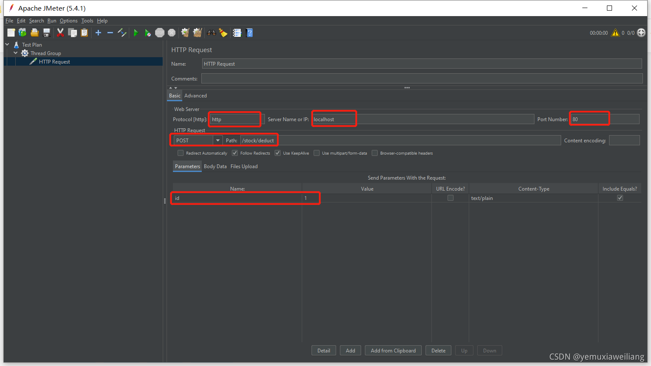Check URL Encode for the id parameter
The image size is (651, 366).
point(451,198)
